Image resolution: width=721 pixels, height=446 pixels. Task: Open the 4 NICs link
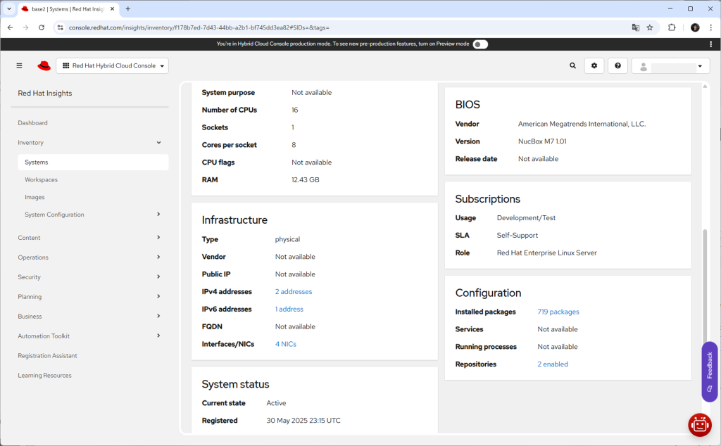tap(286, 344)
